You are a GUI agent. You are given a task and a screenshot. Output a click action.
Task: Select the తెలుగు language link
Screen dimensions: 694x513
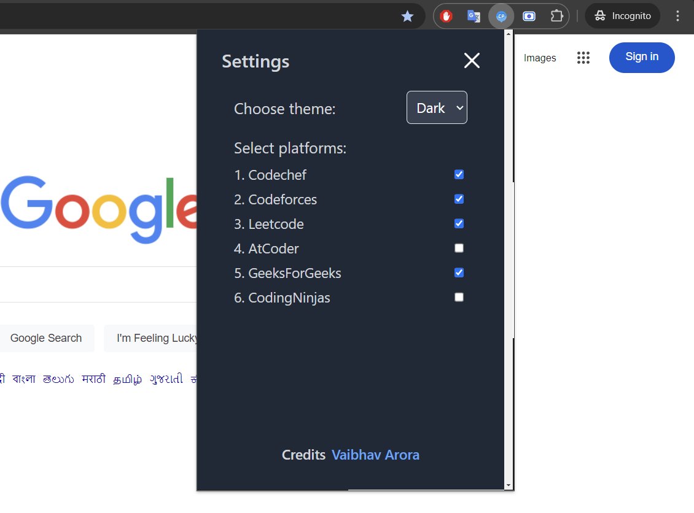coord(58,379)
